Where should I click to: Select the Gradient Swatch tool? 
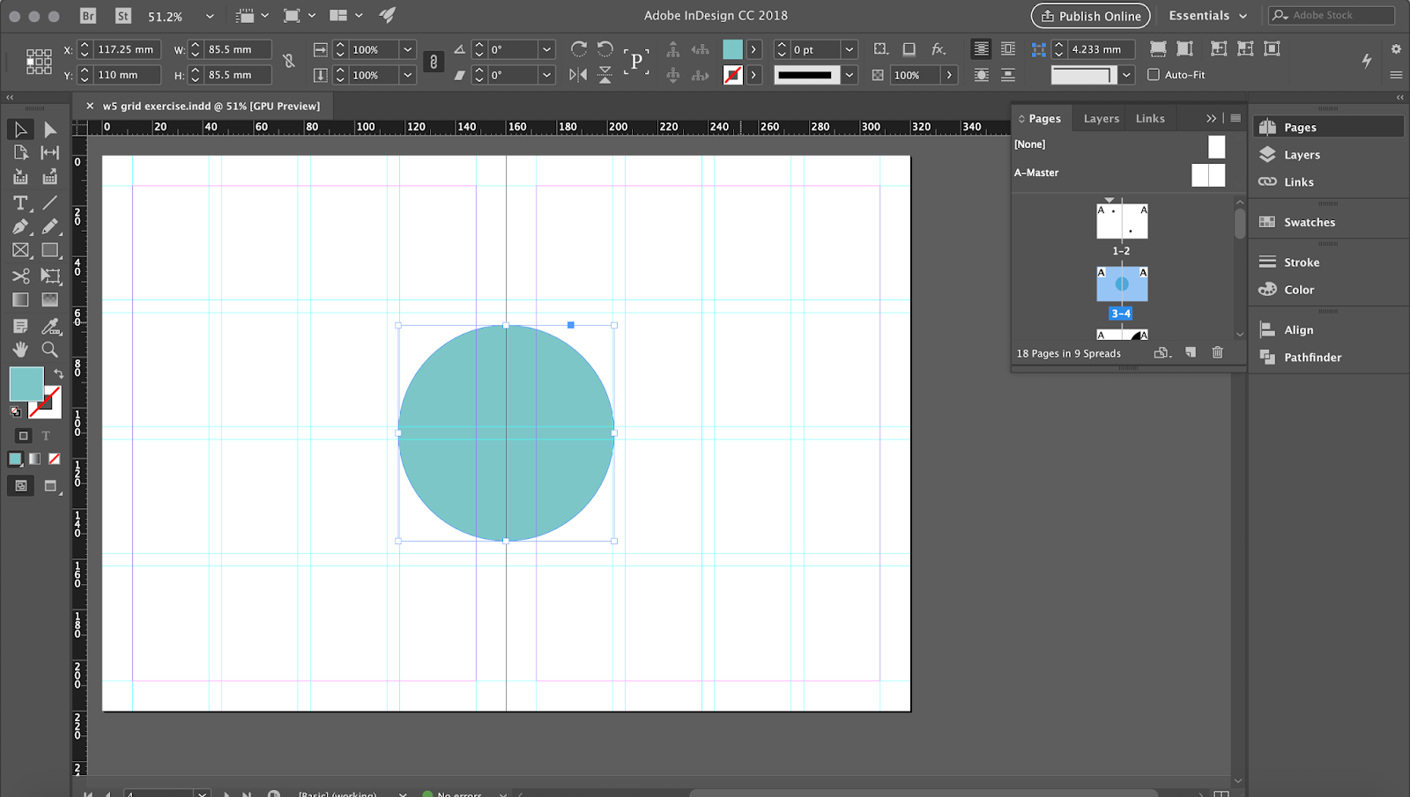click(x=20, y=299)
